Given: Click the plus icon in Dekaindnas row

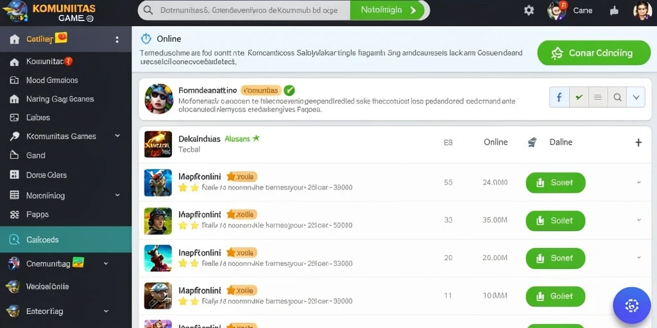Looking at the screenshot, I should 638,143.
